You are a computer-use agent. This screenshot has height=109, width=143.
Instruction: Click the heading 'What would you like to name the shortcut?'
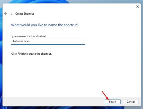45,25
